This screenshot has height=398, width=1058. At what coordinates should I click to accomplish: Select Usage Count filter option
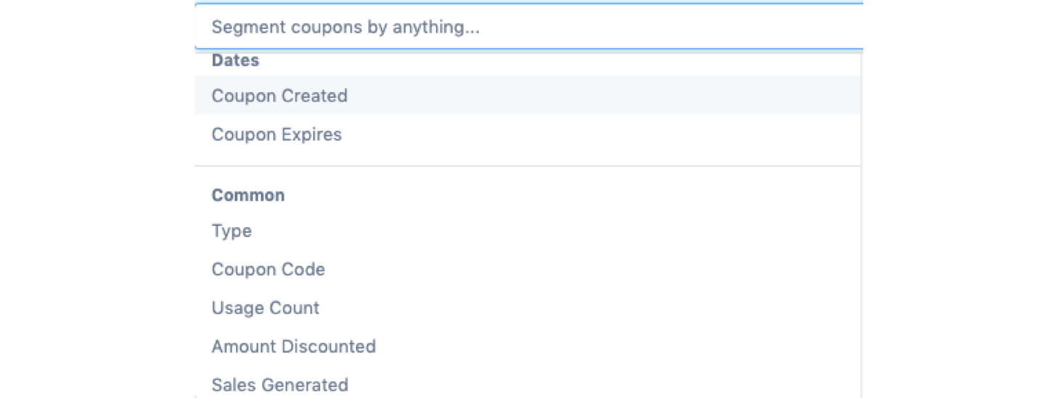click(265, 308)
